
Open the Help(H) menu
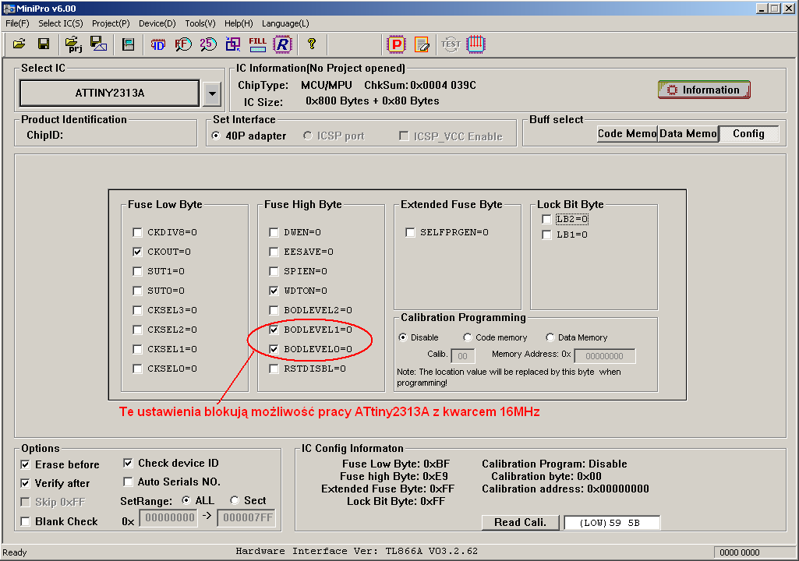239,23
